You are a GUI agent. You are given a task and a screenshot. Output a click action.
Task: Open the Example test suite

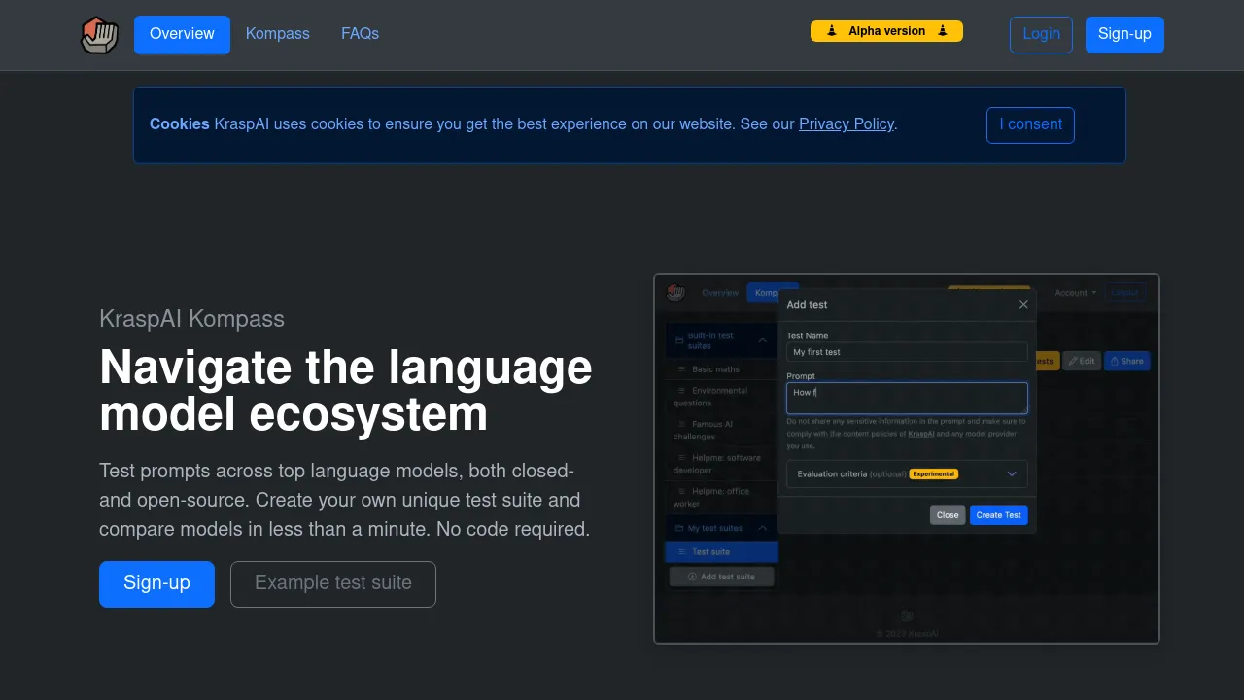[x=333, y=583]
